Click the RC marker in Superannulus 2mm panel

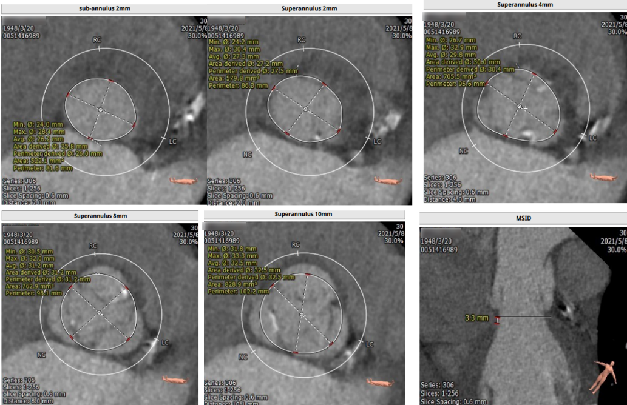[301, 40]
